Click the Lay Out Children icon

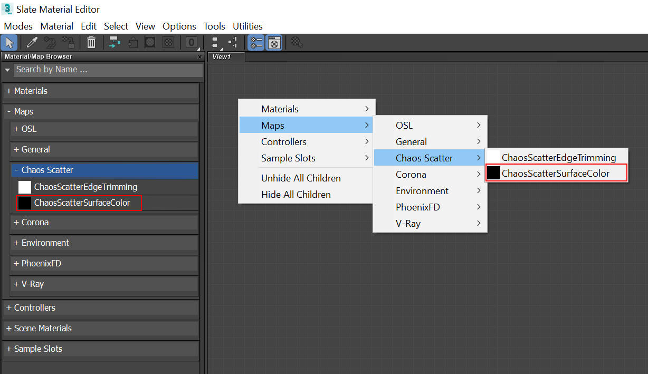pos(232,43)
